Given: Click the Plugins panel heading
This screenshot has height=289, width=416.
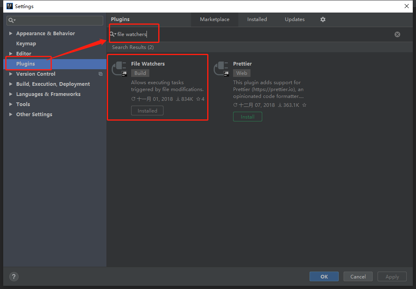Looking at the screenshot, I should coord(120,19).
